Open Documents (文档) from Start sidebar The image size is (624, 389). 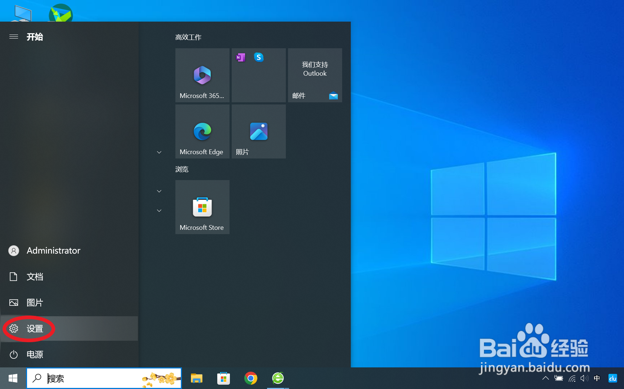click(x=69, y=277)
